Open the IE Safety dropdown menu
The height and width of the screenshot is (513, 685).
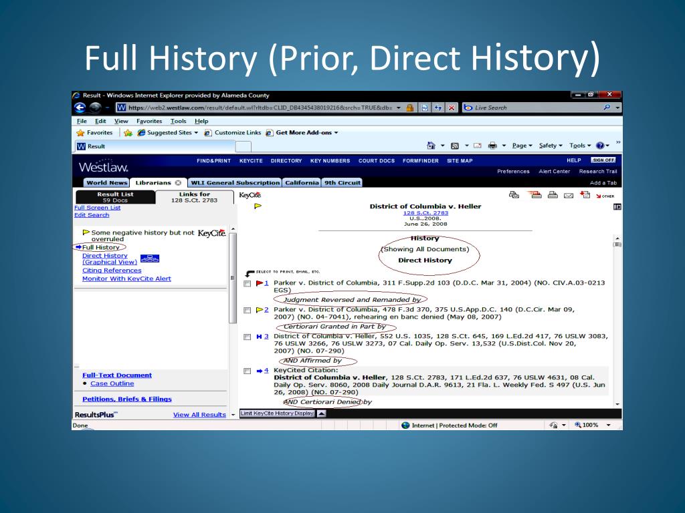click(x=551, y=146)
